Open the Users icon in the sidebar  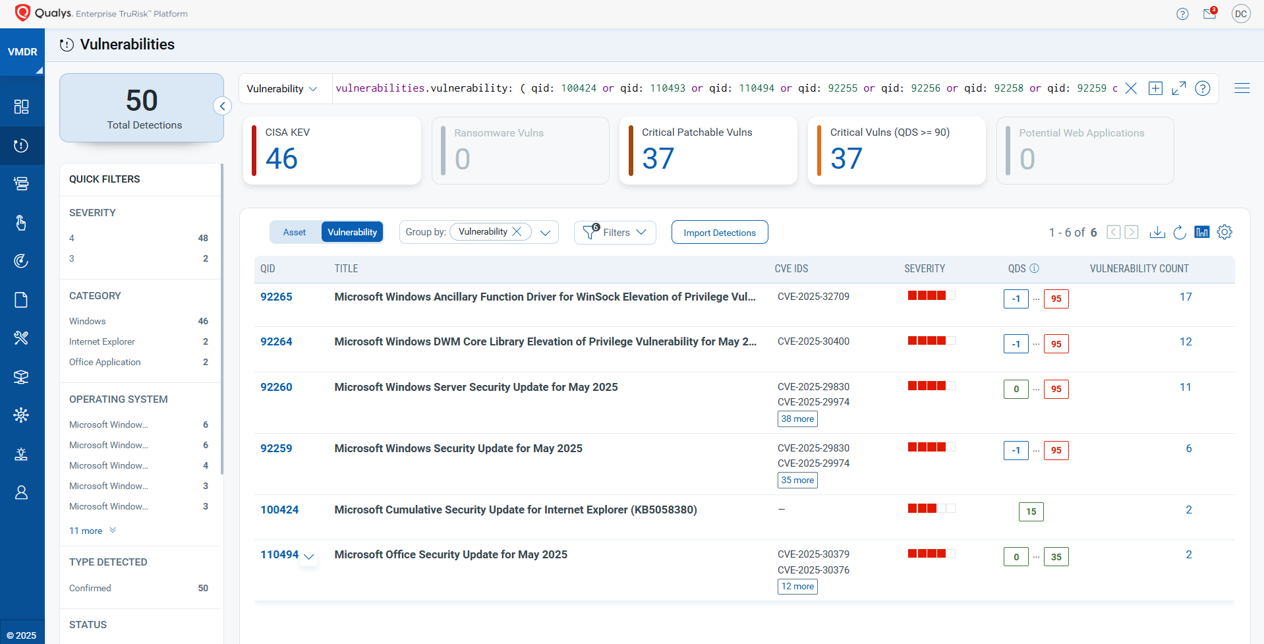21,492
